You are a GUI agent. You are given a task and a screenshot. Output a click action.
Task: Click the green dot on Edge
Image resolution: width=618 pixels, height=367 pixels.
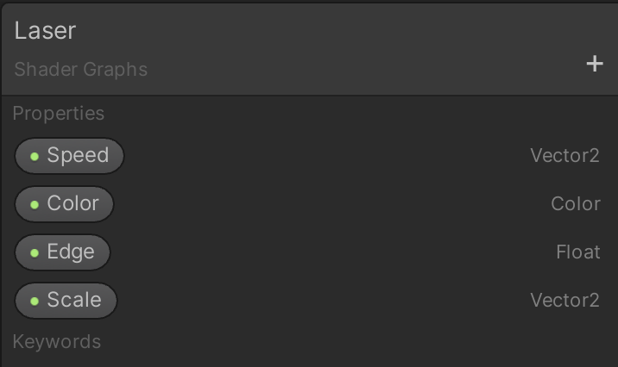pos(35,253)
